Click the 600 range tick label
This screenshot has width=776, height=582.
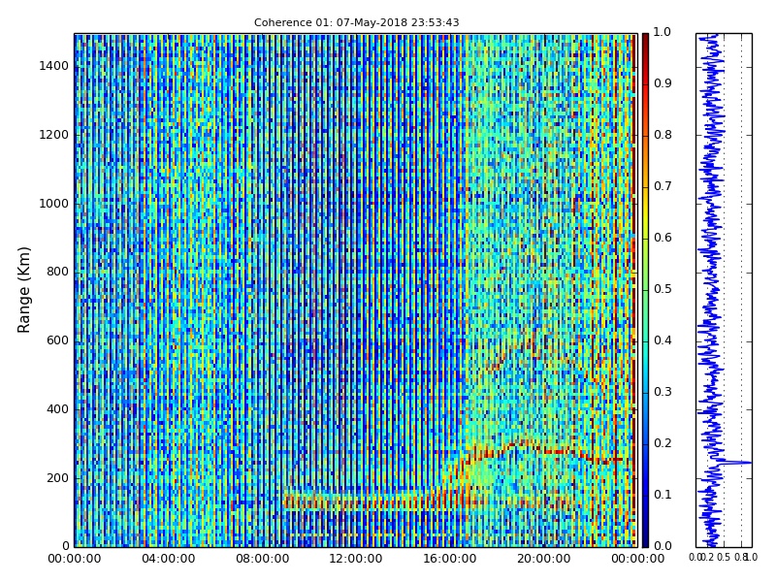pos(58,340)
